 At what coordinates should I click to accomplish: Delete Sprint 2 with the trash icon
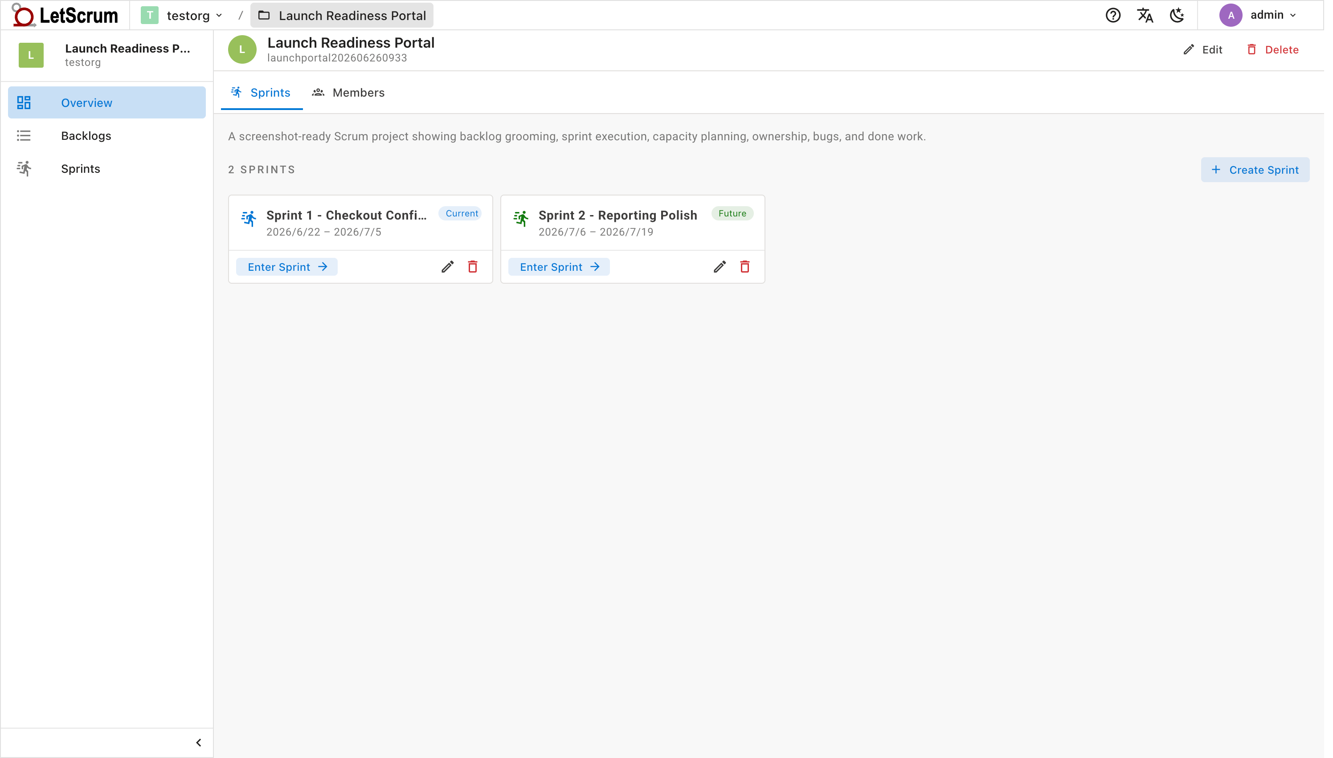pos(745,267)
